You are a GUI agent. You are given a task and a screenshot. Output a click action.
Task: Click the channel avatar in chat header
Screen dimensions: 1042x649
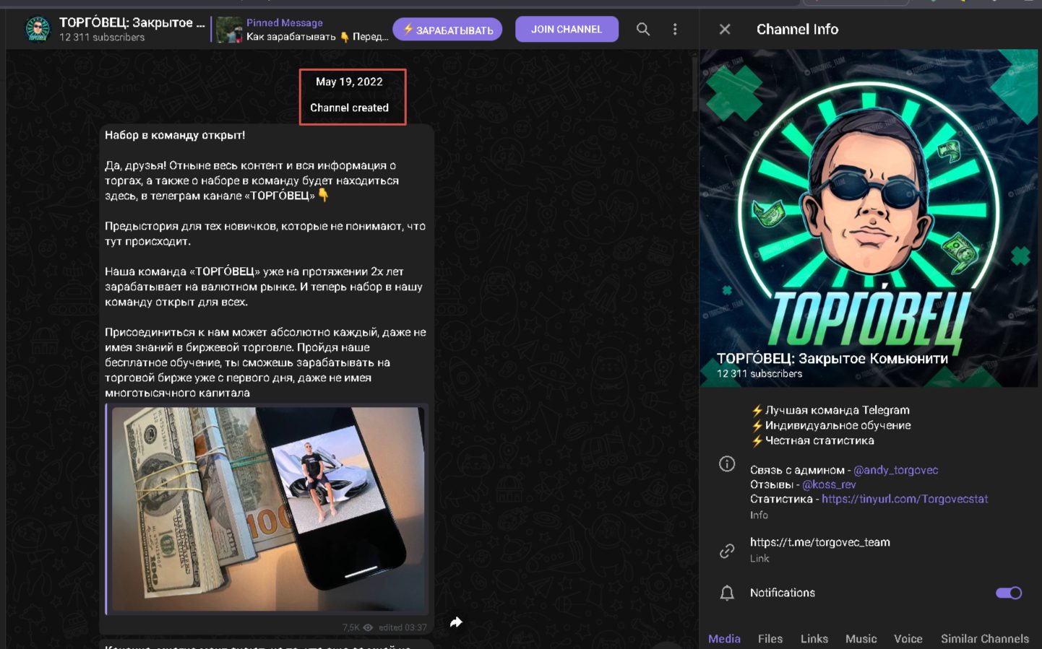(38, 29)
